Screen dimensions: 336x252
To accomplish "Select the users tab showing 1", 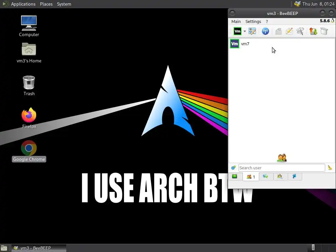I will click(251, 177).
